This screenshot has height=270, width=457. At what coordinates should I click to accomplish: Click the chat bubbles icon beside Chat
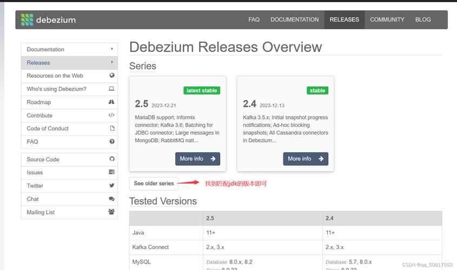click(111, 199)
